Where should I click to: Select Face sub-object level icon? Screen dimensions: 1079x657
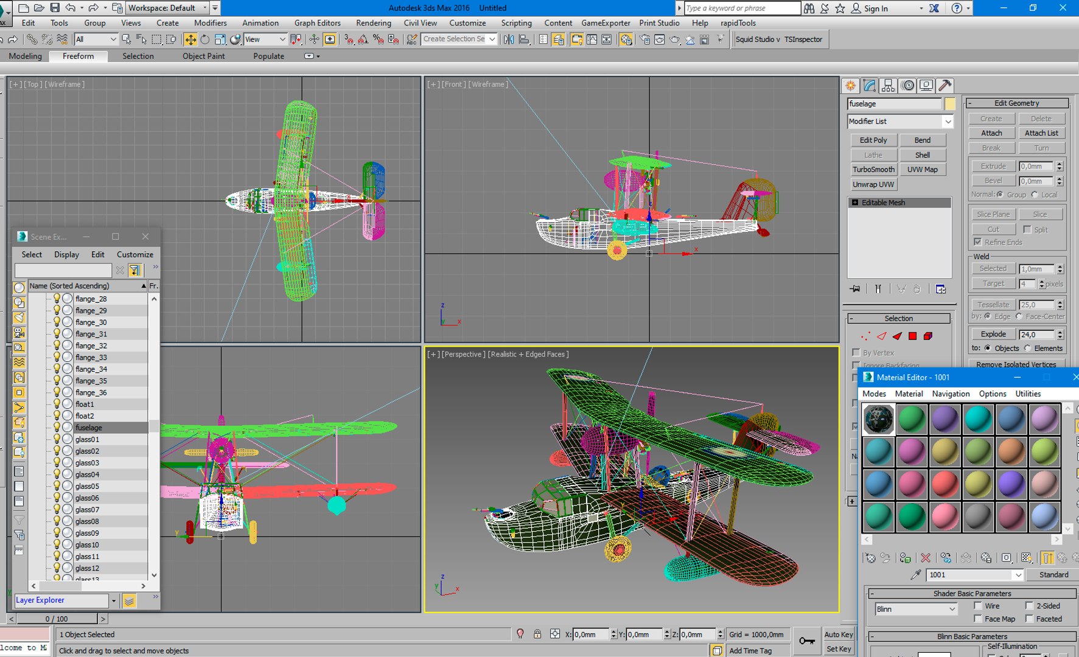pyautogui.click(x=897, y=336)
